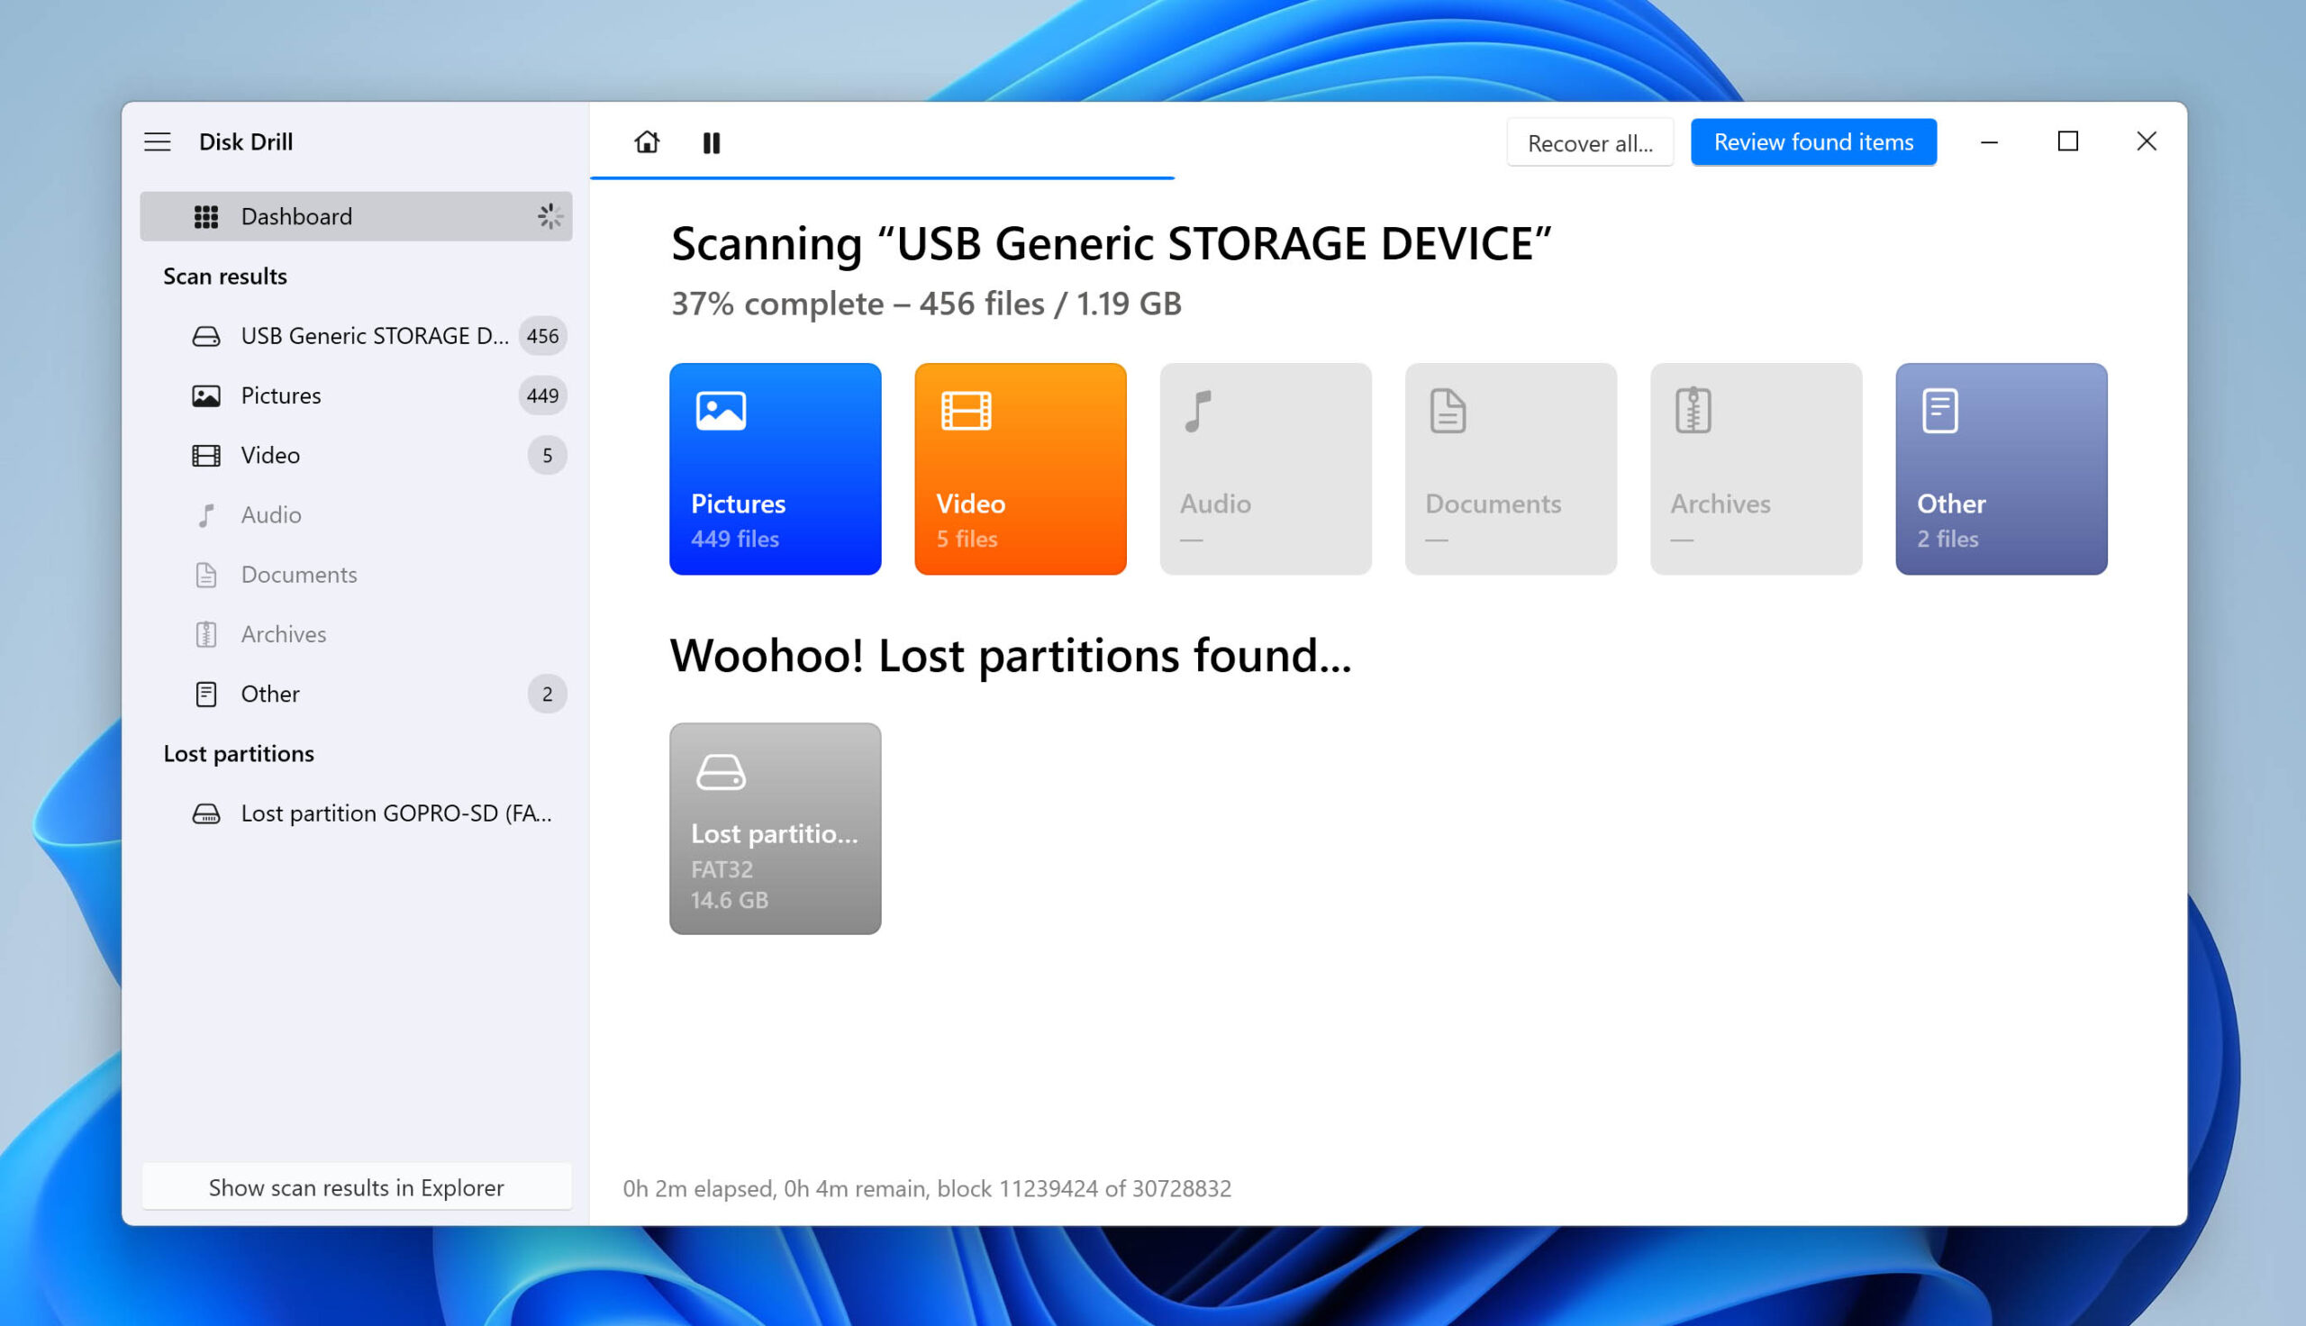Click the film icon beside sidebar Video
The image size is (2306, 1326).
pyautogui.click(x=206, y=457)
